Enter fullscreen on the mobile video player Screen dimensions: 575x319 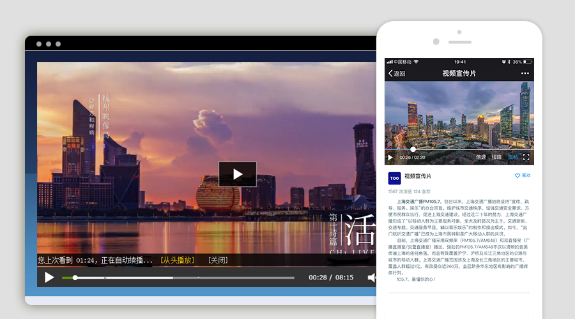[526, 157]
